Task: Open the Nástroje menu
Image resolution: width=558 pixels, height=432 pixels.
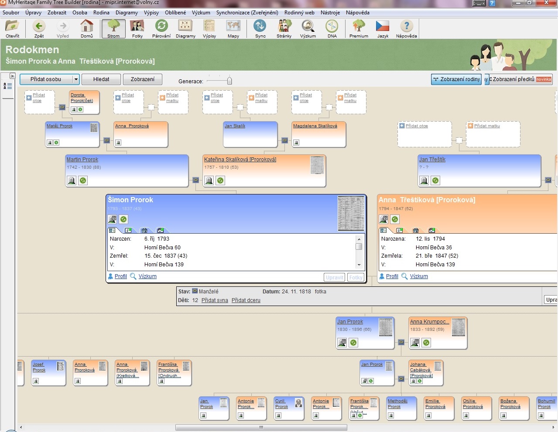Action: pos(330,13)
